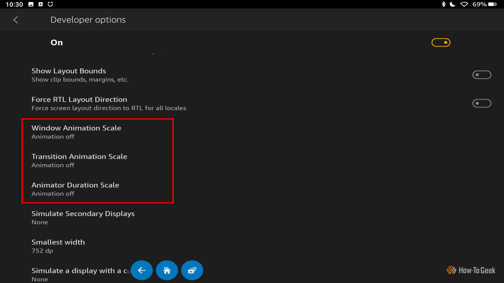Enable Show Layout Bounds toggle
504x283 pixels.
point(482,75)
